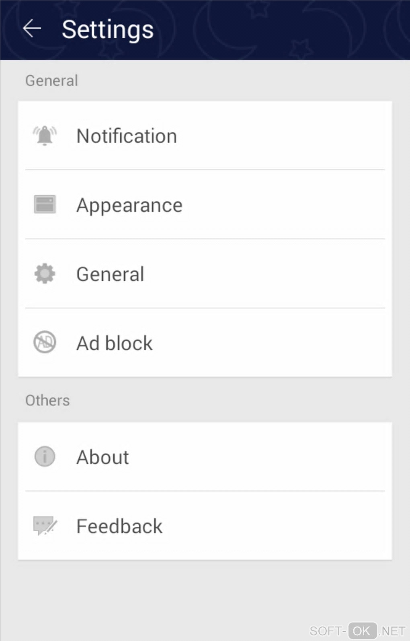Click the gray General section heading
The width and height of the screenshot is (410, 641).
coord(51,81)
